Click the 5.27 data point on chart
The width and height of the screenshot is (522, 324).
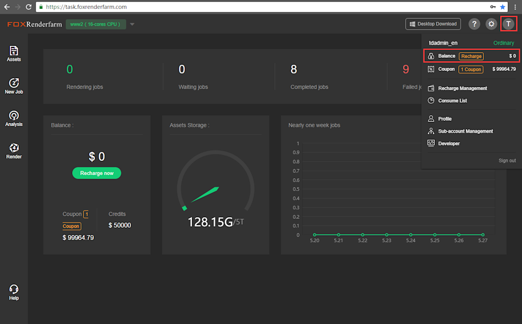(x=483, y=234)
